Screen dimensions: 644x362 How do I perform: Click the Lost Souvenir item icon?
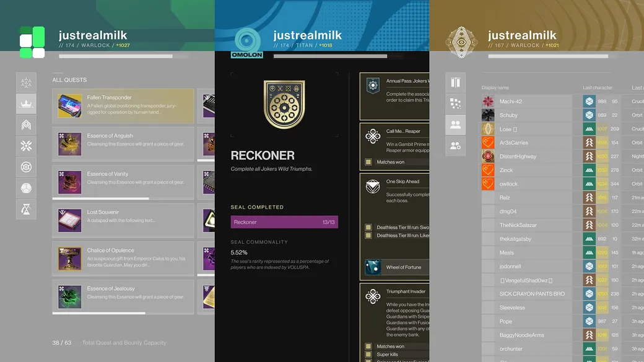(x=69, y=220)
